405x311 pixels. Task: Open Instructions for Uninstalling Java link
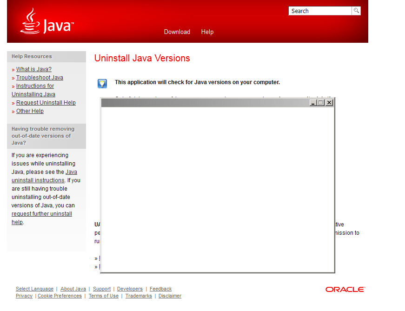33,90
